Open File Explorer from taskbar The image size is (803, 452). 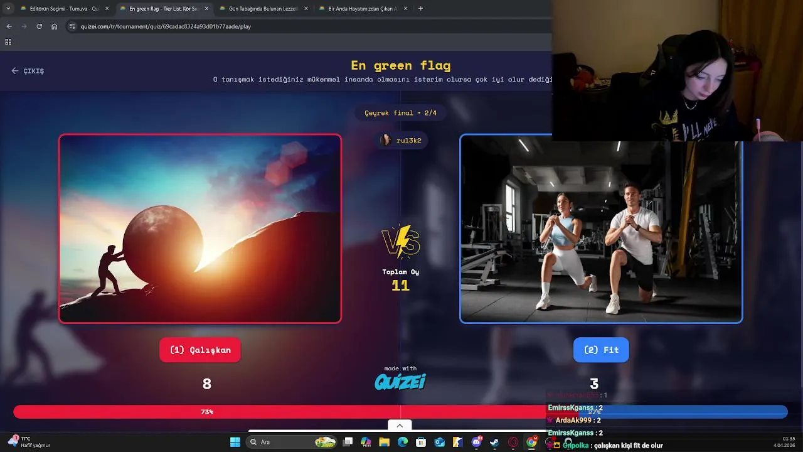pos(384,442)
